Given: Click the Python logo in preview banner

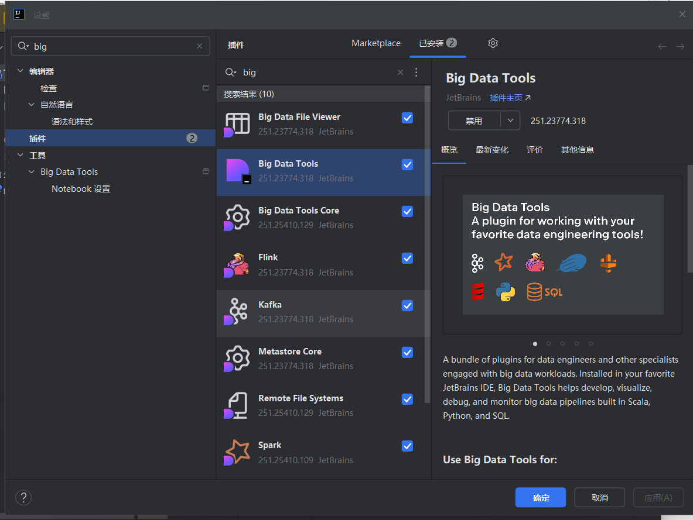Looking at the screenshot, I should point(505,292).
